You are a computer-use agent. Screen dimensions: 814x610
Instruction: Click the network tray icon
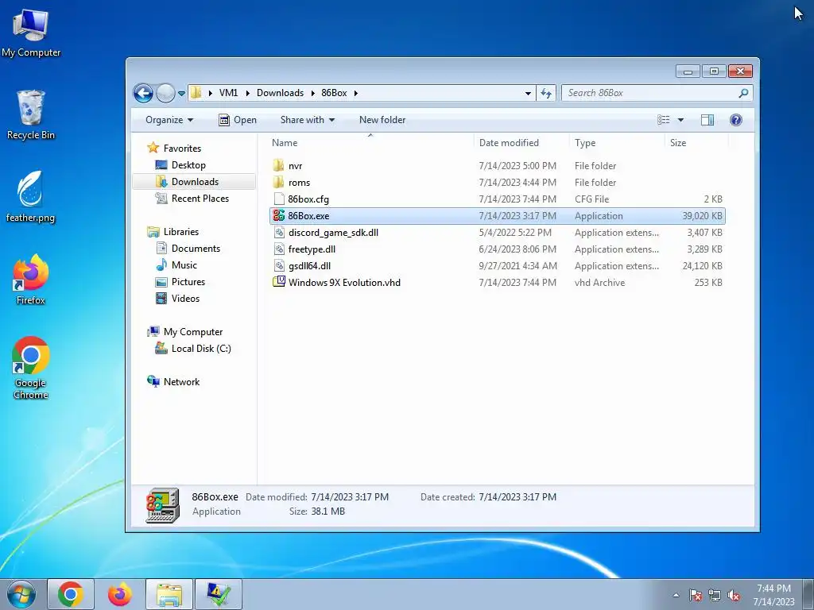tap(715, 595)
